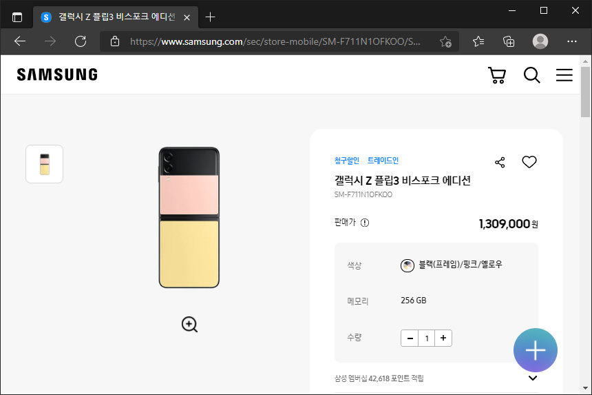Maximize the browser window

[544, 10]
